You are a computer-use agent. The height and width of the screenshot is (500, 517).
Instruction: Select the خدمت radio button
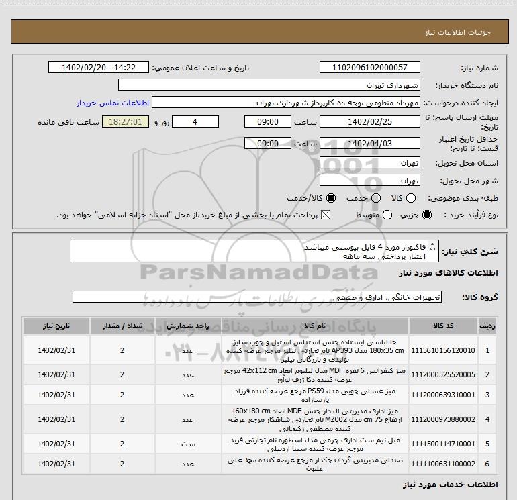point(376,198)
